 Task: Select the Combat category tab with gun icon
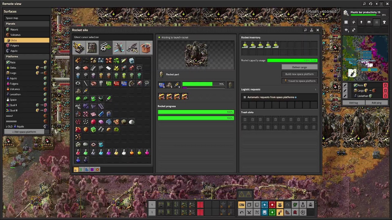(132, 48)
